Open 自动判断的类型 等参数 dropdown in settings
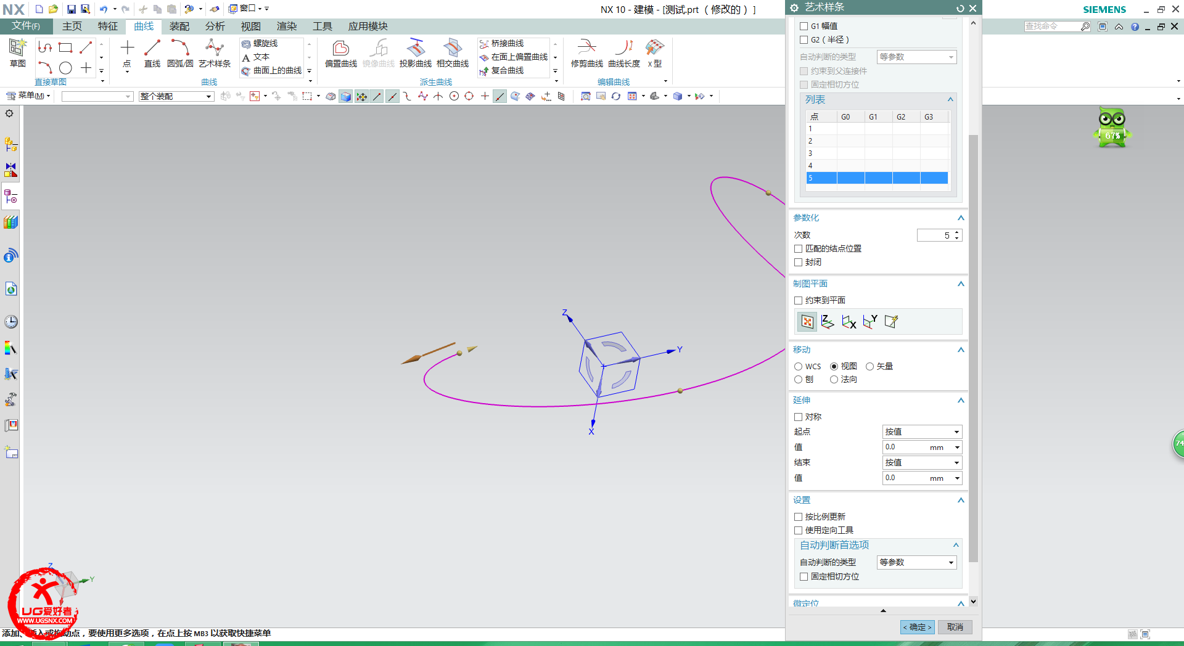Screen dimensions: 1184x646 916,562
